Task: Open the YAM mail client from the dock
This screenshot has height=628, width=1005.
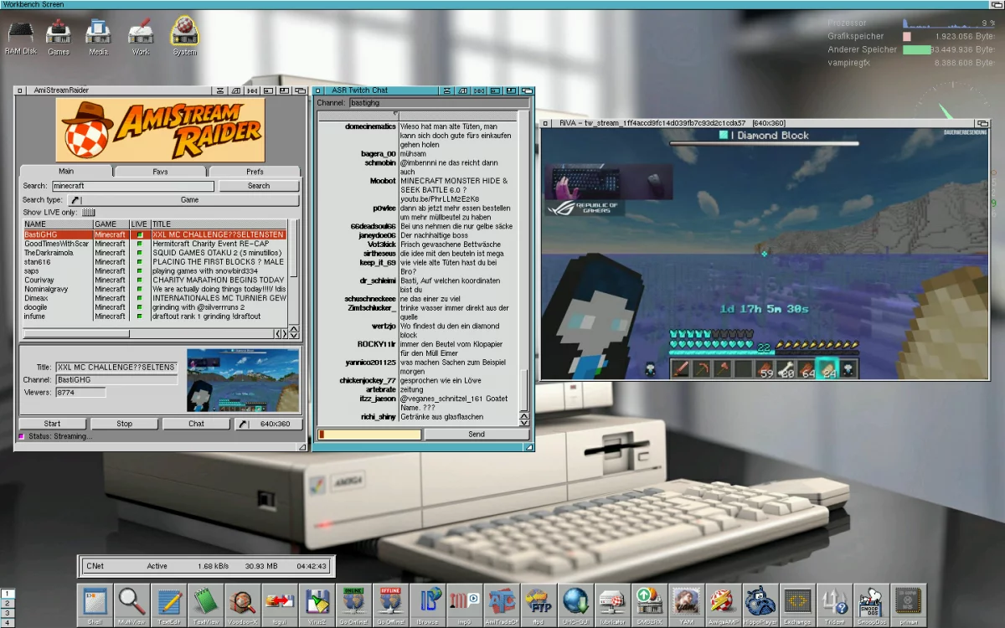Action: pos(687,603)
